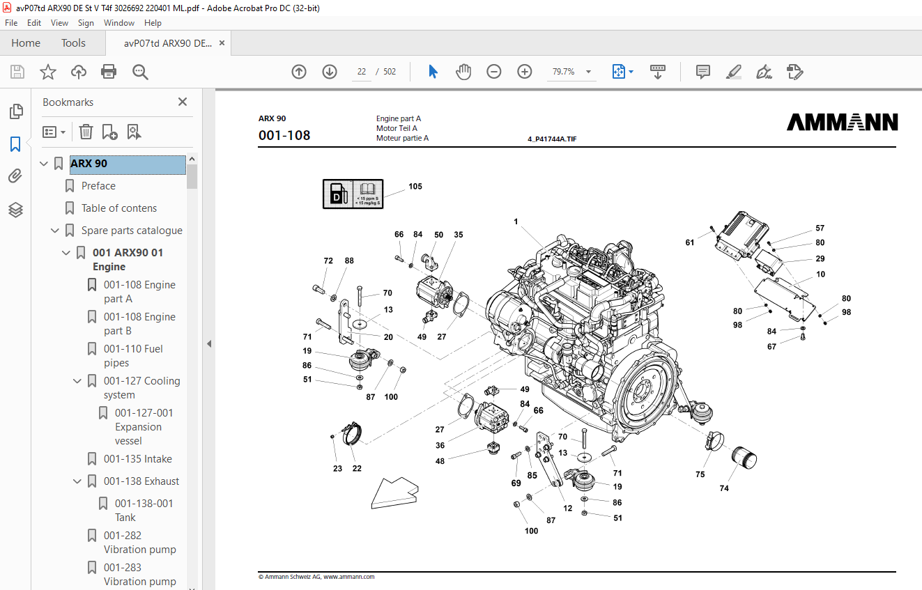Viewport: 922px width, 590px height.
Task: Delete the selected bookmark with the trash icon
Action: pyautogui.click(x=86, y=132)
